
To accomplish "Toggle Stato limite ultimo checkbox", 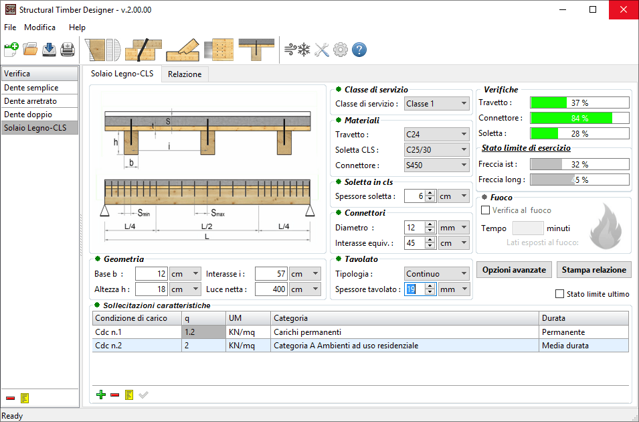I will click(559, 294).
